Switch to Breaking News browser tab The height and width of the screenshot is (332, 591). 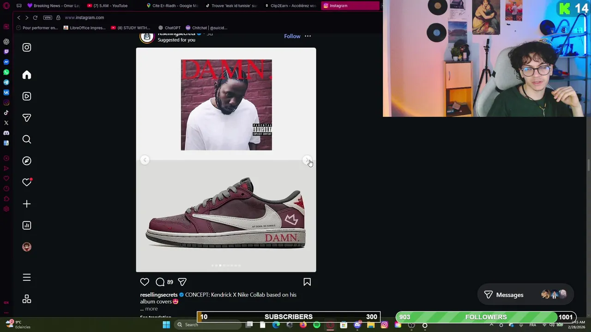click(53, 6)
